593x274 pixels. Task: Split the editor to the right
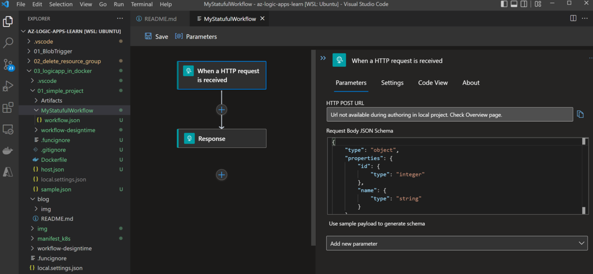pyautogui.click(x=573, y=18)
